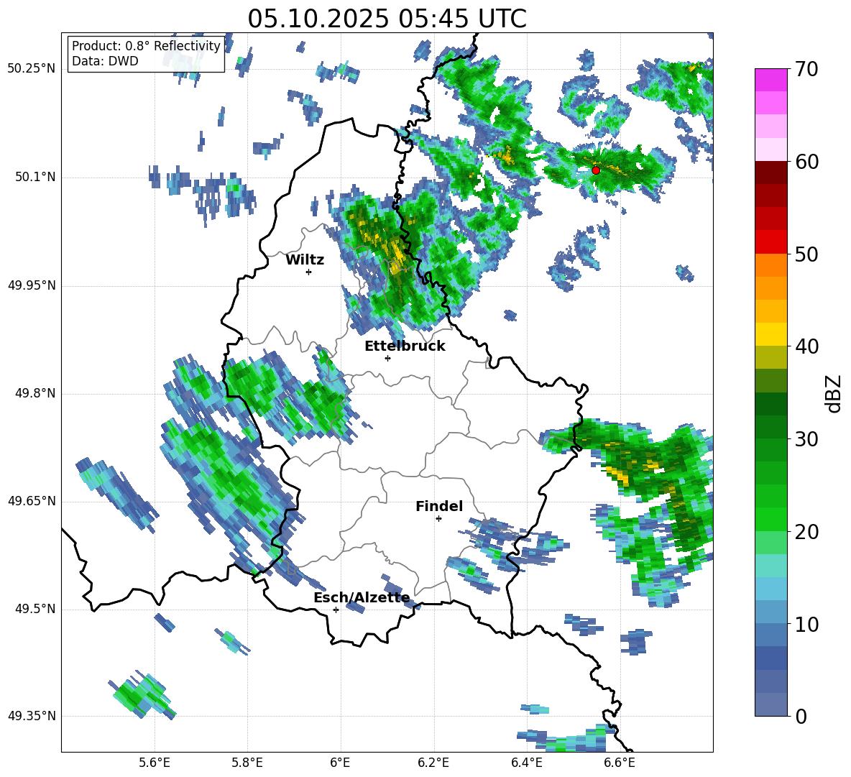The width and height of the screenshot is (851, 777).
Task: Click the Esch/Alzette station cross marker
Action: (x=336, y=610)
